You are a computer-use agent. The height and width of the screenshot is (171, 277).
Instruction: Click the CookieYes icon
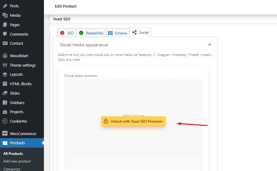point(5,121)
